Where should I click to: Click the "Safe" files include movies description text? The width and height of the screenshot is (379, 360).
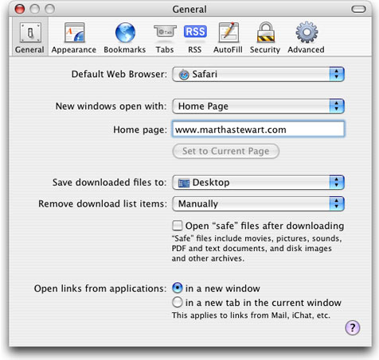click(256, 248)
